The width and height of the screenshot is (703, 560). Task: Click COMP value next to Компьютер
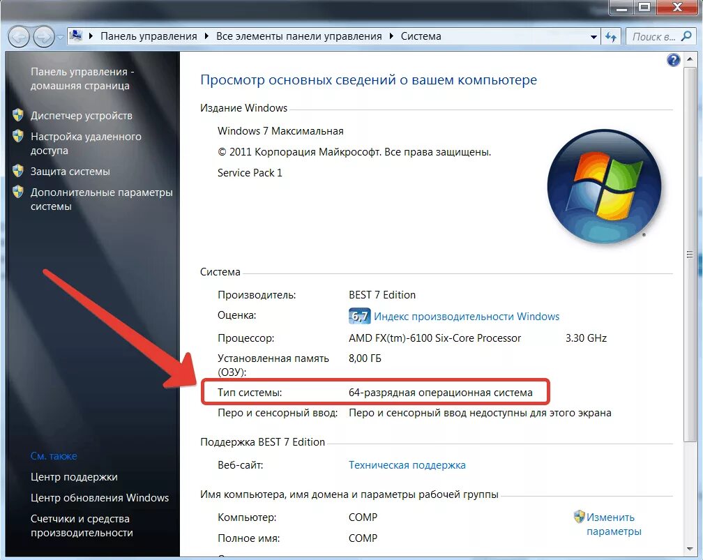[x=363, y=517]
